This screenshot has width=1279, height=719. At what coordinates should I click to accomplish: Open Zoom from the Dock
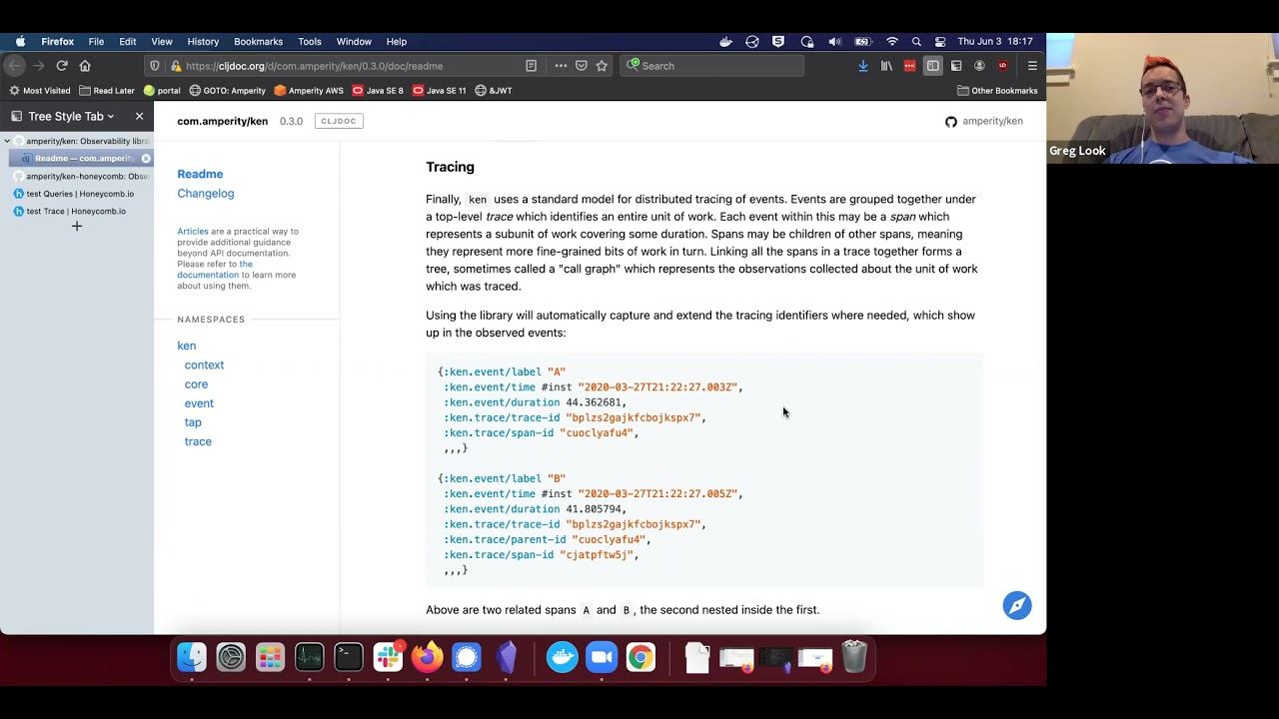point(602,657)
